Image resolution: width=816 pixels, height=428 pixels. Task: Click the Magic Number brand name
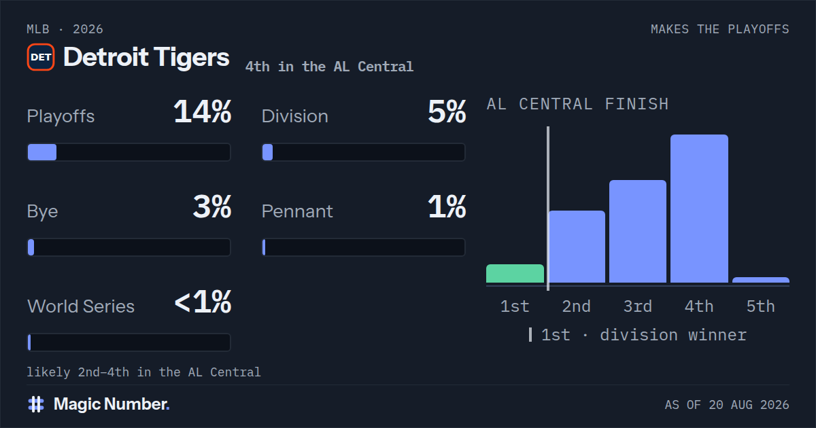point(112,404)
